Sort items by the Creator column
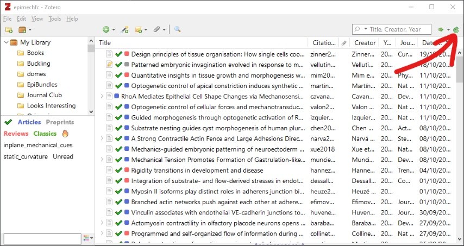The image size is (464, 246). 365,43
